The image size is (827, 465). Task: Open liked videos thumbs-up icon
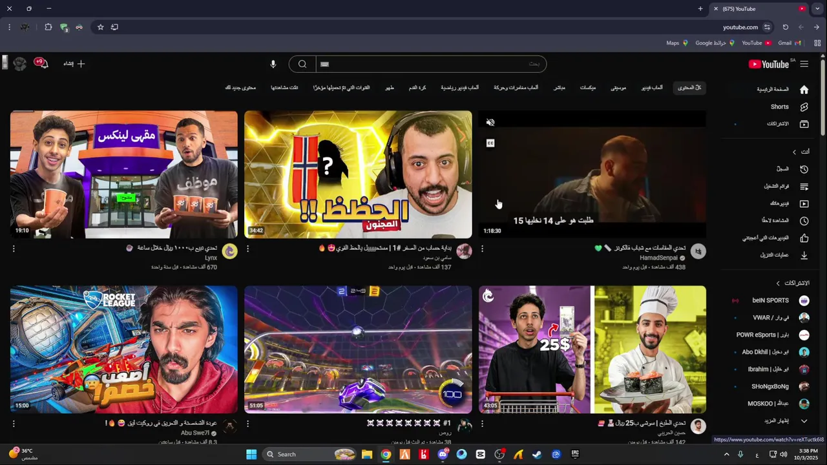pyautogui.click(x=804, y=238)
